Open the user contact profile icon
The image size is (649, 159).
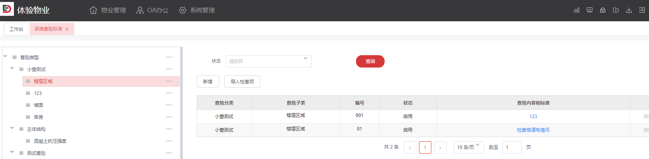(x=642, y=10)
